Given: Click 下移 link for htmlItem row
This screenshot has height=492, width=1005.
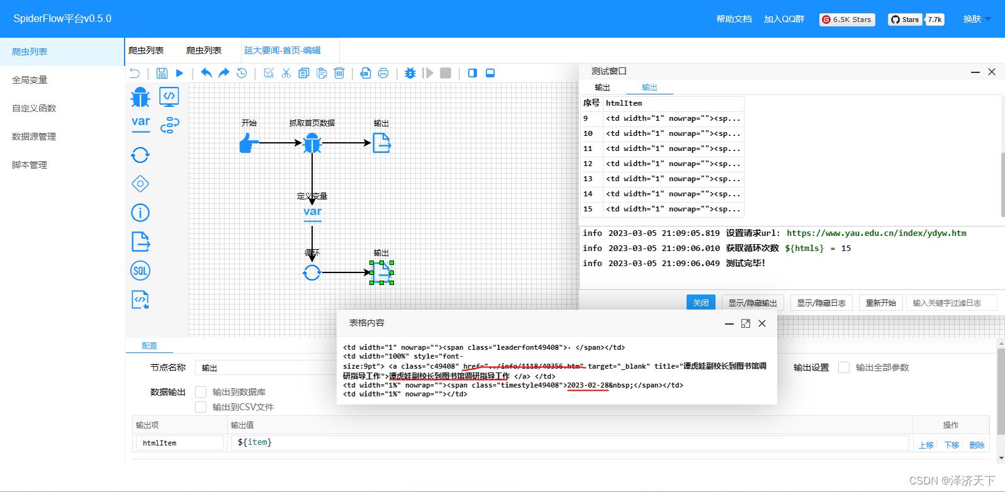Looking at the screenshot, I should pyautogui.click(x=952, y=445).
